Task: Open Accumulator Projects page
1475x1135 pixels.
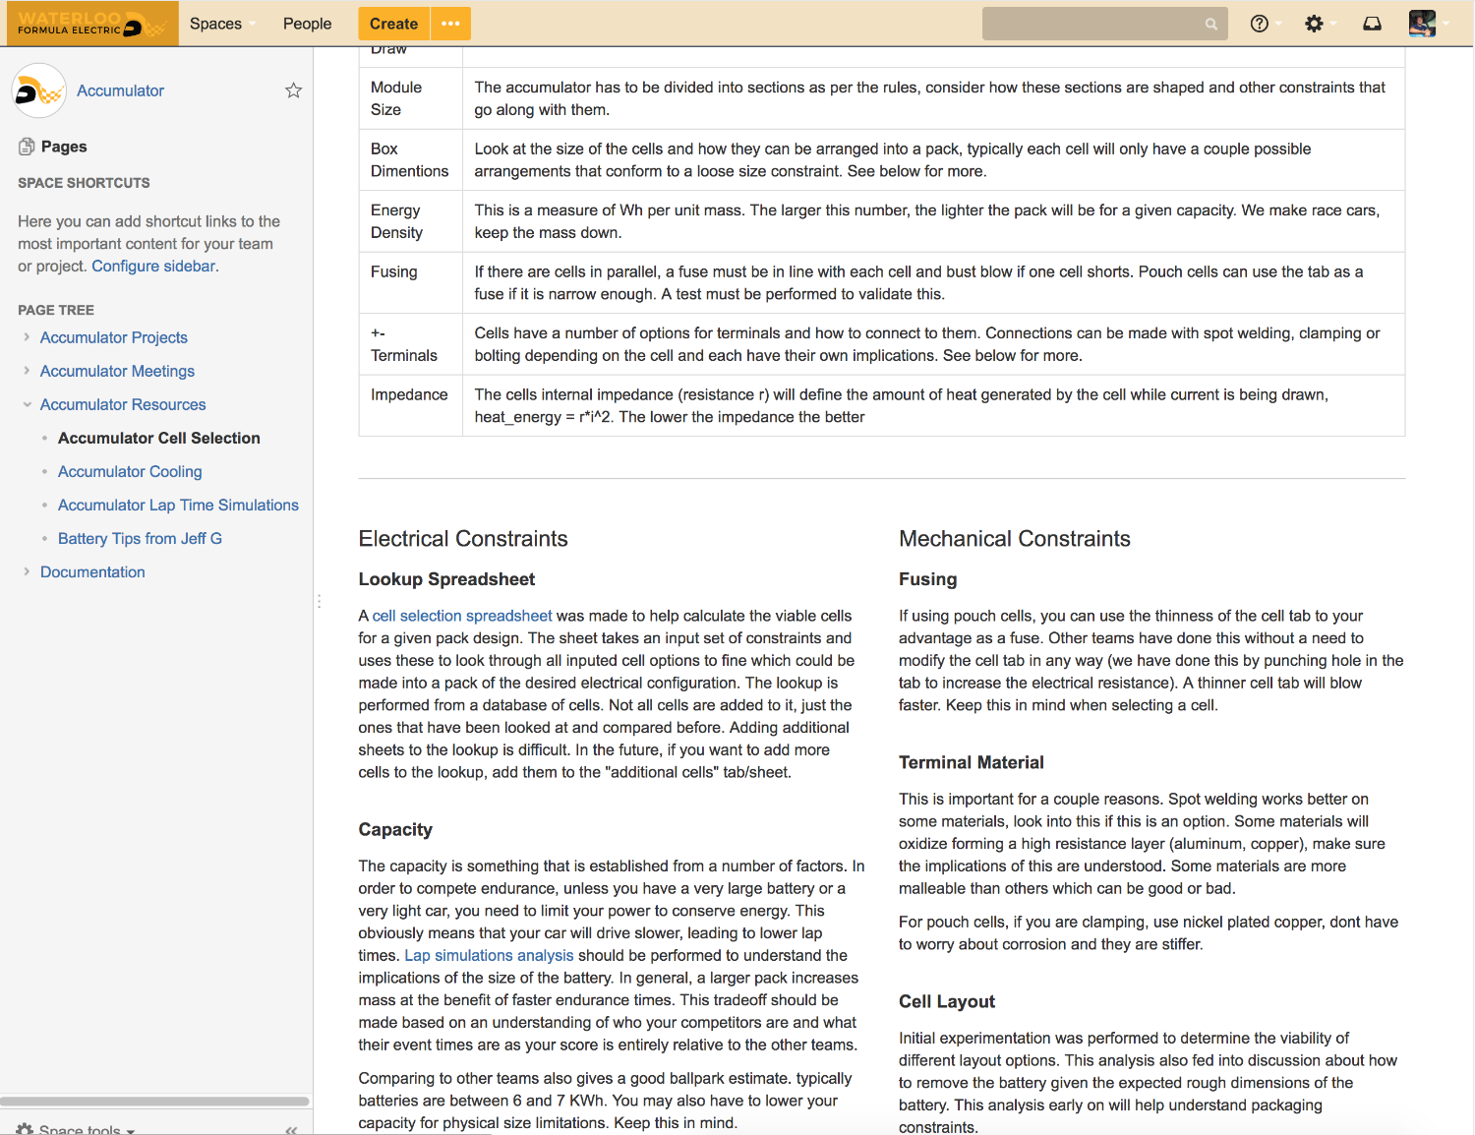Action: (x=114, y=337)
